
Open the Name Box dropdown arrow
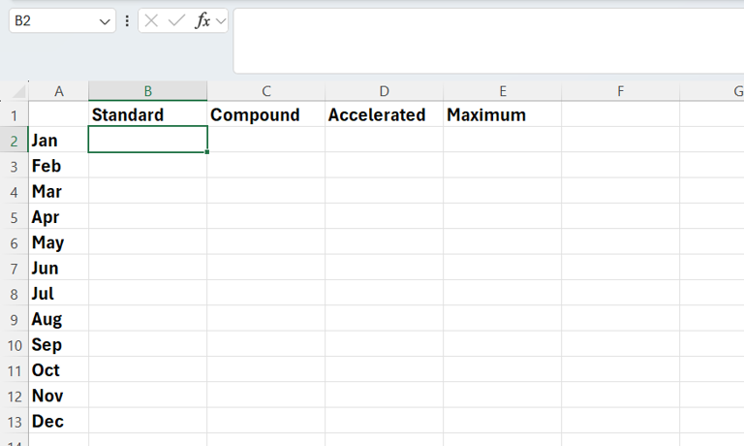tap(105, 22)
